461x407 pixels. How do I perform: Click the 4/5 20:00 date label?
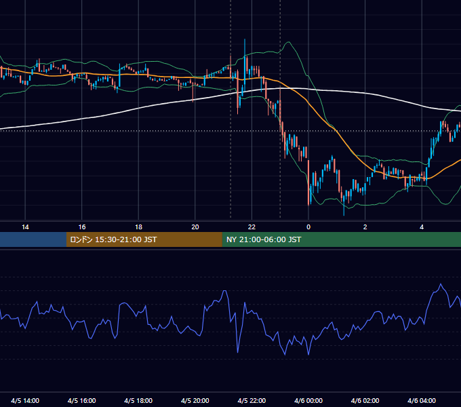pyautogui.click(x=195, y=400)
